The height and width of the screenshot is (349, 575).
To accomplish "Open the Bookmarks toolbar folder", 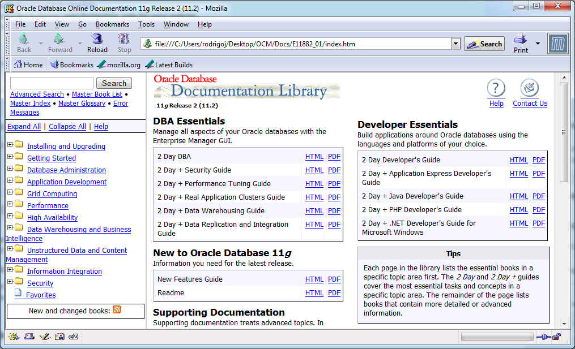I will [x=72, y=65].
